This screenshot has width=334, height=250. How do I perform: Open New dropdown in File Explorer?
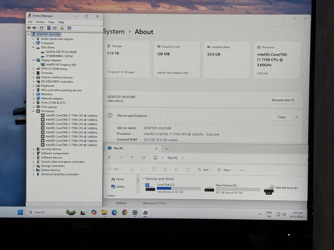(x=115, y=169)
